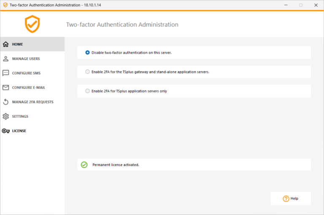Screen dimensions: 324x215
Task: Minimize the administration window
Action: click(286, 5)
